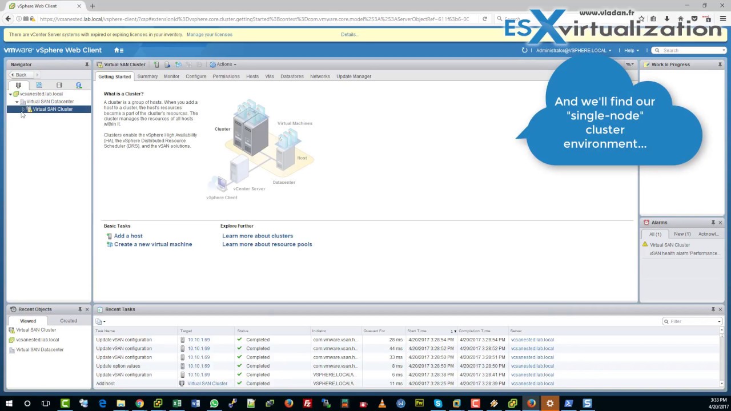Launch VLC from the taskbar
Image resolution: width=731 pixels, height=411 pixels.
(382, 404)
